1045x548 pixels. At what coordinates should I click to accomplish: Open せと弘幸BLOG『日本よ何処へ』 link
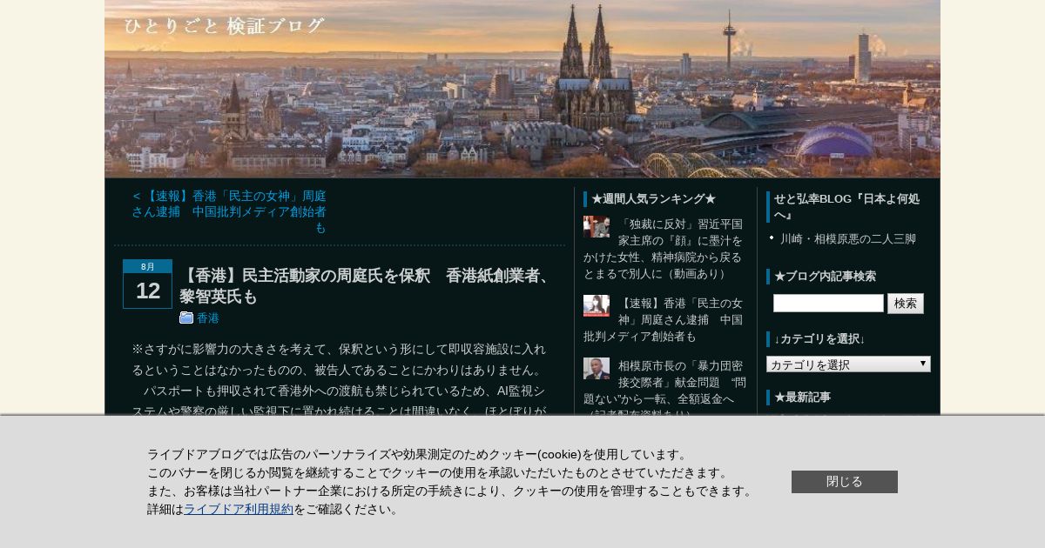click(846, 207)
